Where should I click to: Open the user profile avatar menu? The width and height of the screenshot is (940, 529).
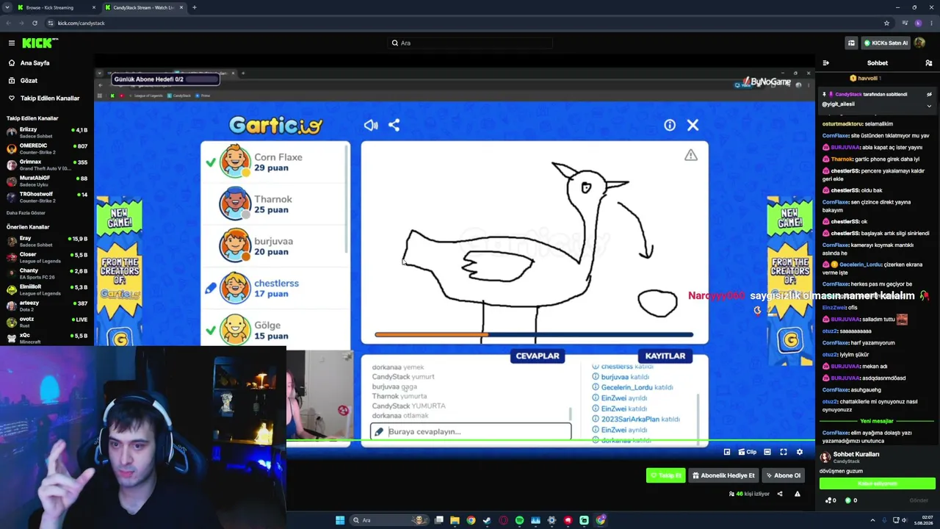pos(919,43)
